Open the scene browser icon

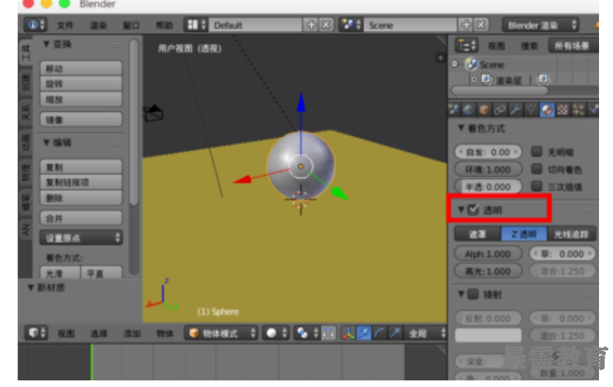pyautogui.click(x=351, y=25)
